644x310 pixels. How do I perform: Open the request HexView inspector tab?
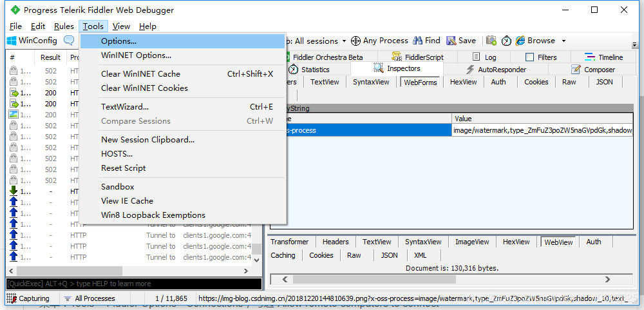pos(463,82)
